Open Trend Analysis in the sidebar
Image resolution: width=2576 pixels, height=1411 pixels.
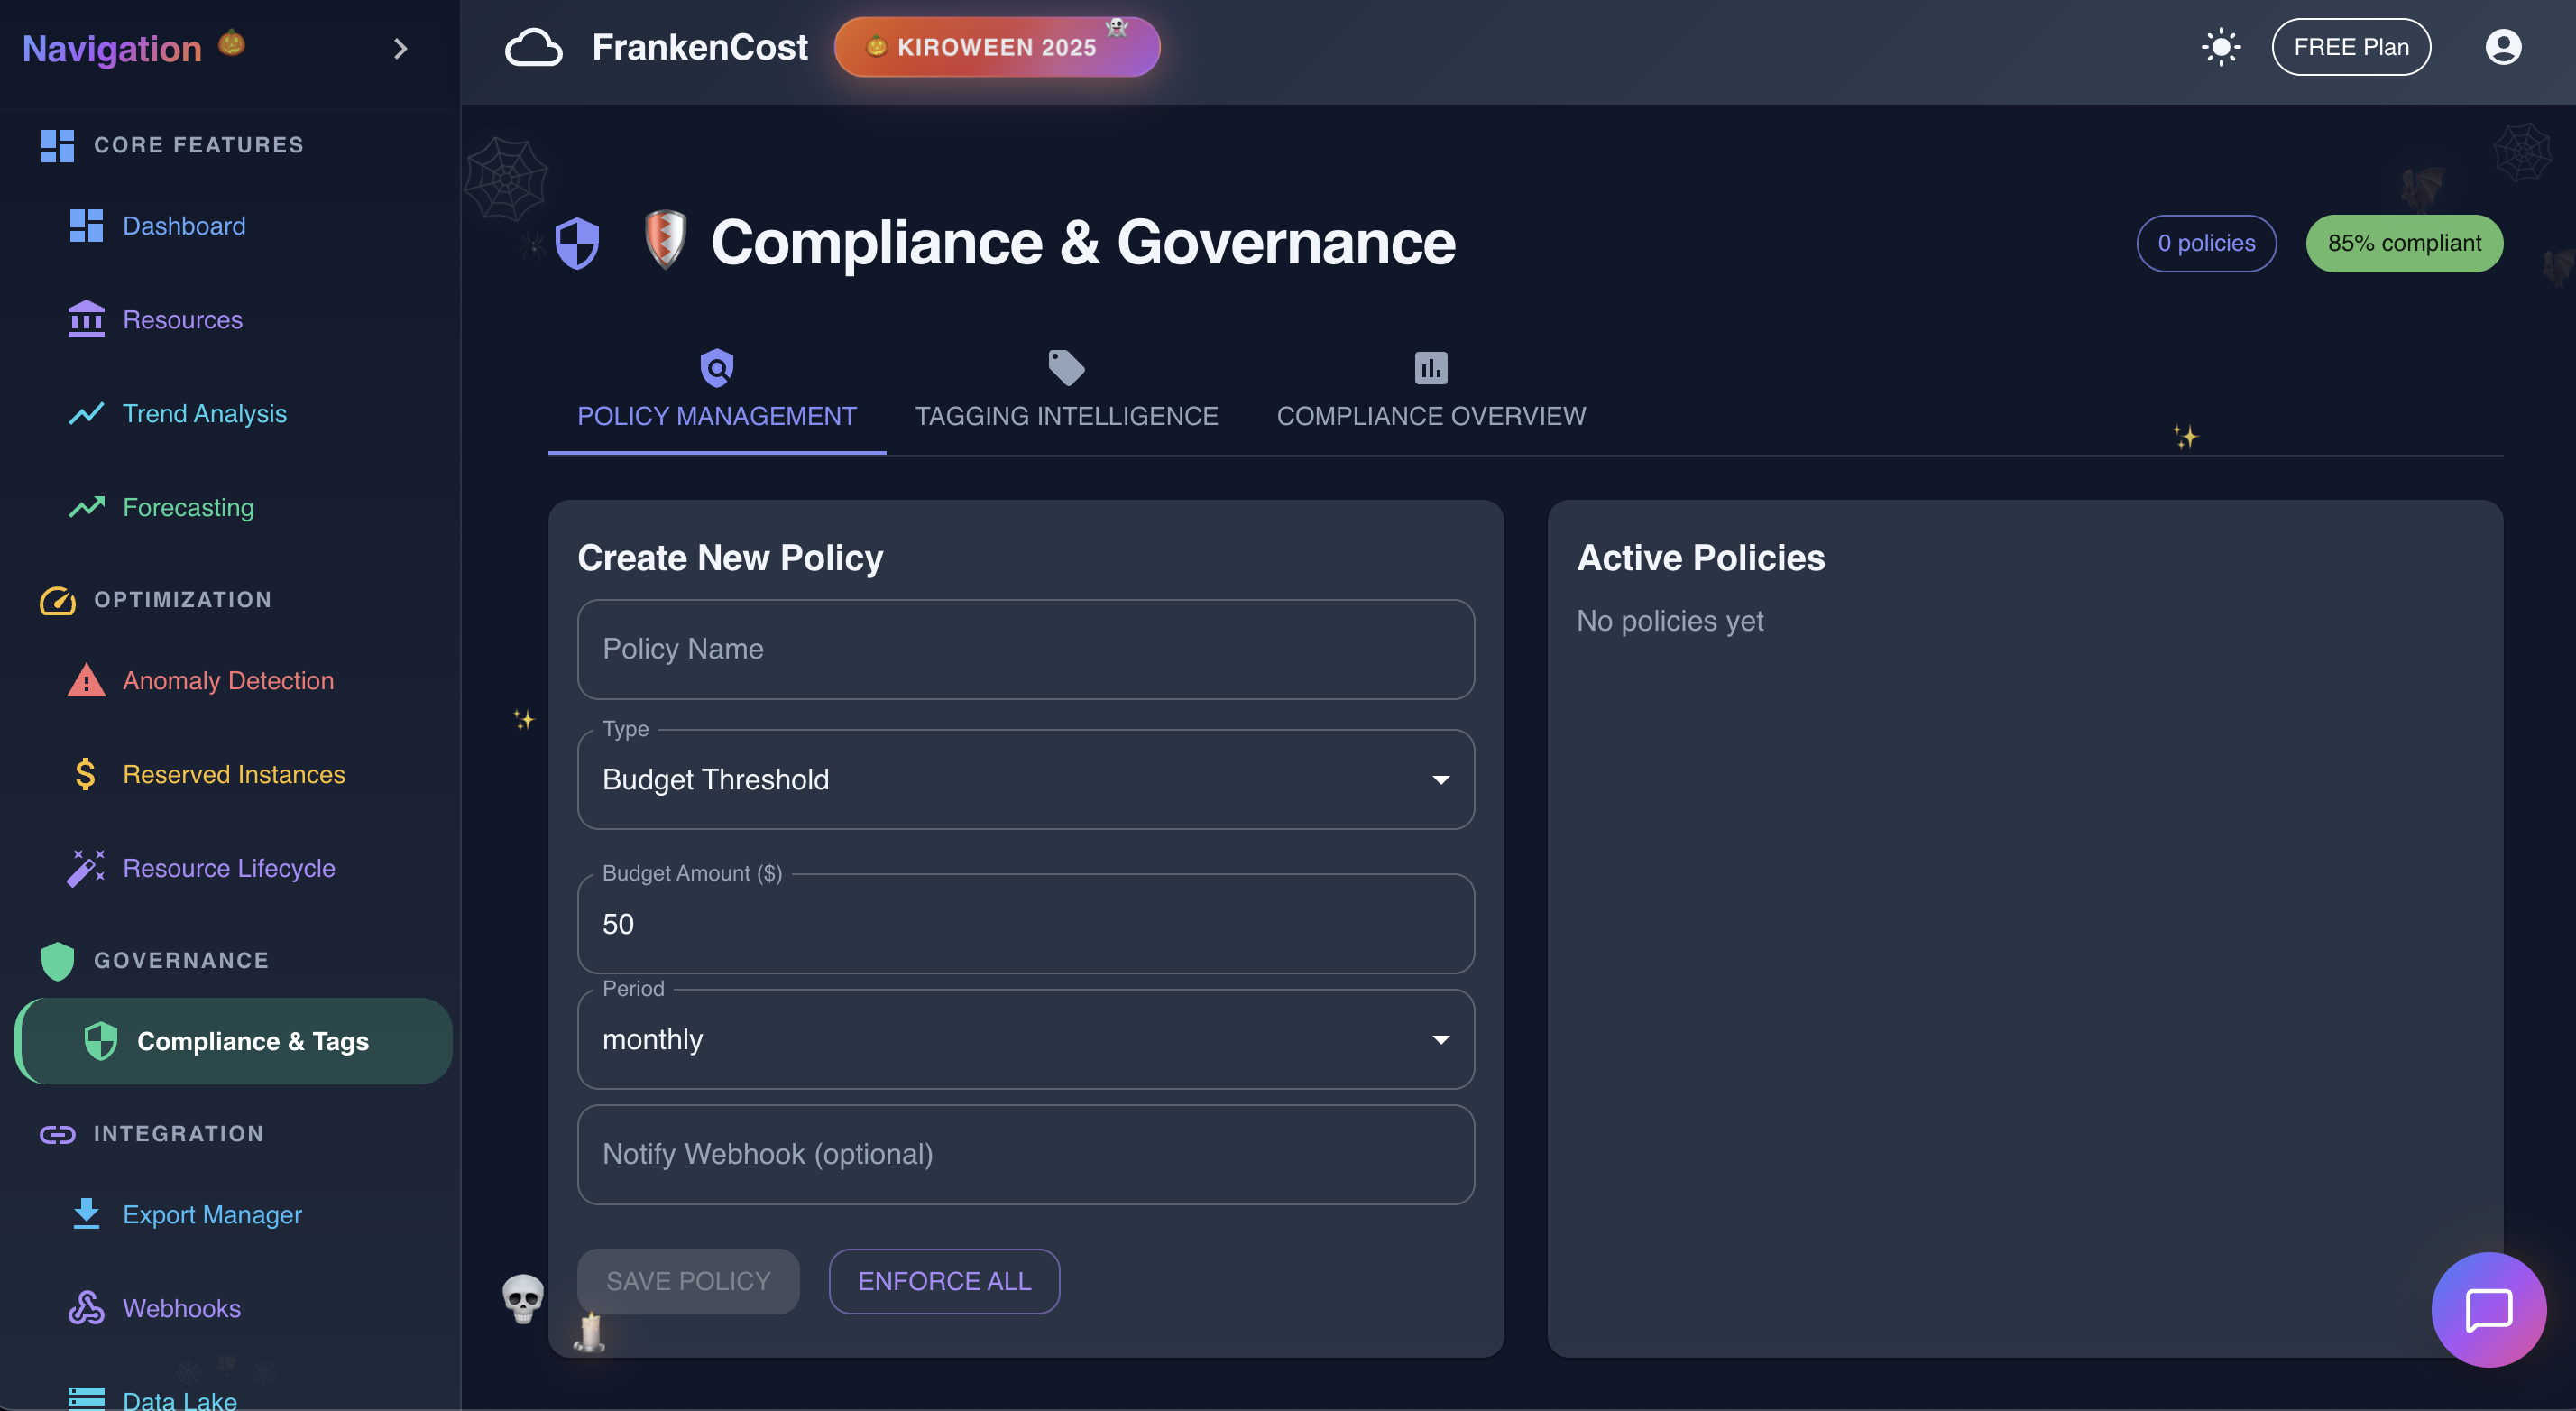tap(204, 413)
